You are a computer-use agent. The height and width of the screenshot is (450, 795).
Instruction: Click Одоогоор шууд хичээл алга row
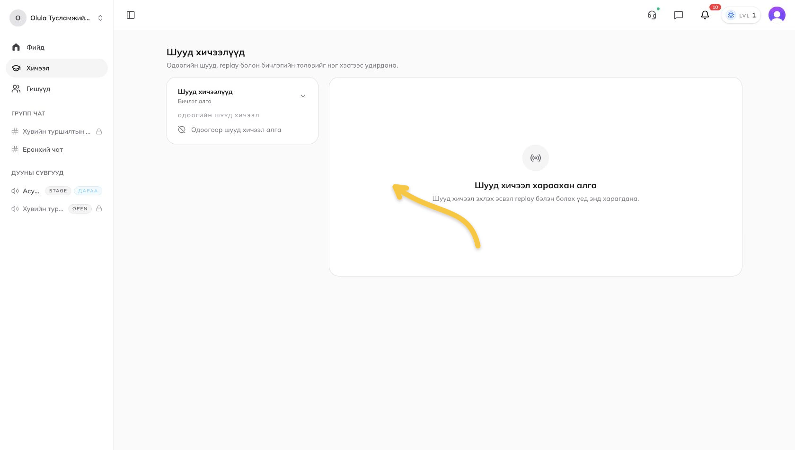point(242,130)
